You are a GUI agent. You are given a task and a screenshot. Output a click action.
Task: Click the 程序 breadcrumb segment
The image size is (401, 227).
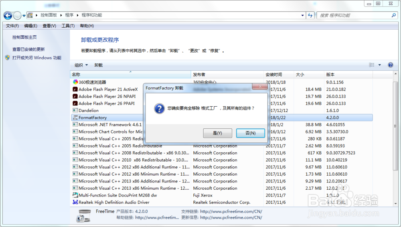pos(69,15)
